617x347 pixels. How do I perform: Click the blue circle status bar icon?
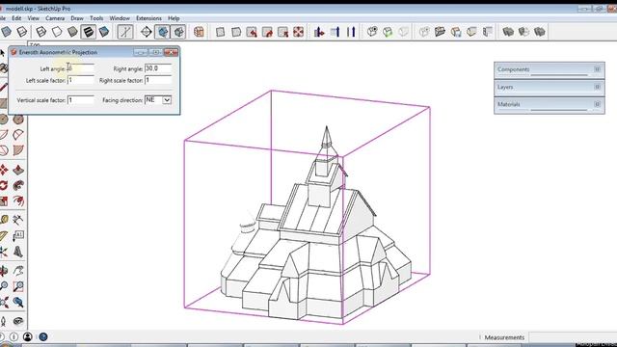pyautogui.click(x=42, y=336)
